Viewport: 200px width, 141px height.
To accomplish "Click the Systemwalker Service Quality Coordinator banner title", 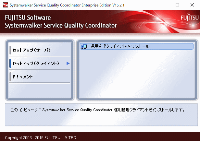I will [61, 26].
